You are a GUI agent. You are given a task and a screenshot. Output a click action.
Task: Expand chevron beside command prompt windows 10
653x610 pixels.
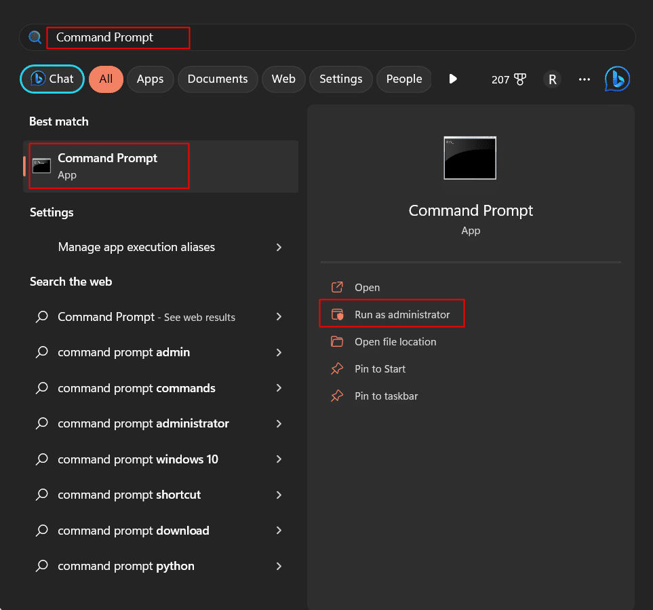tap(279, 459)
